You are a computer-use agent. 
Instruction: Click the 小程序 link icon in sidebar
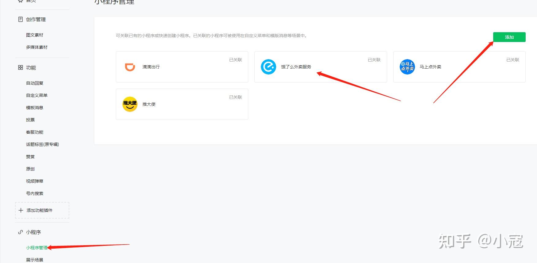pos(21,232)
